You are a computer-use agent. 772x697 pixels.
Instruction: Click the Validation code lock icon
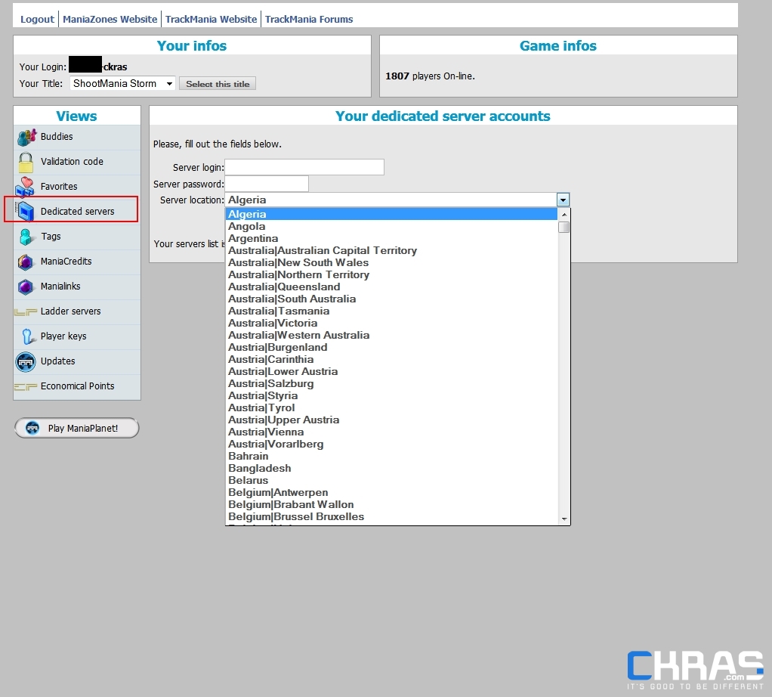tap(26, 162)
